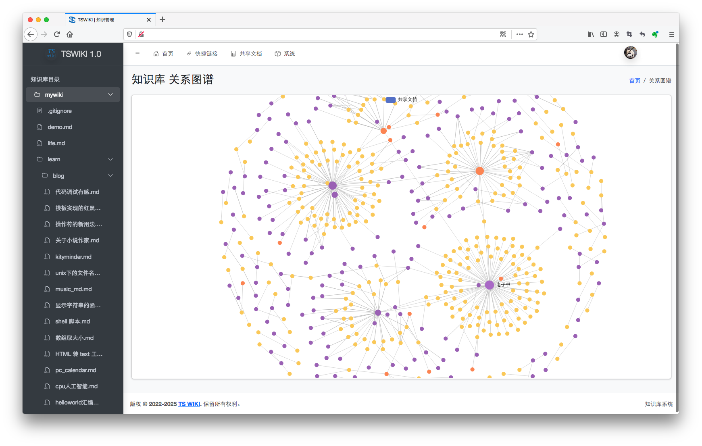
Task: Follow the 首页 breadcrumb link
Action: click(634, 80)
